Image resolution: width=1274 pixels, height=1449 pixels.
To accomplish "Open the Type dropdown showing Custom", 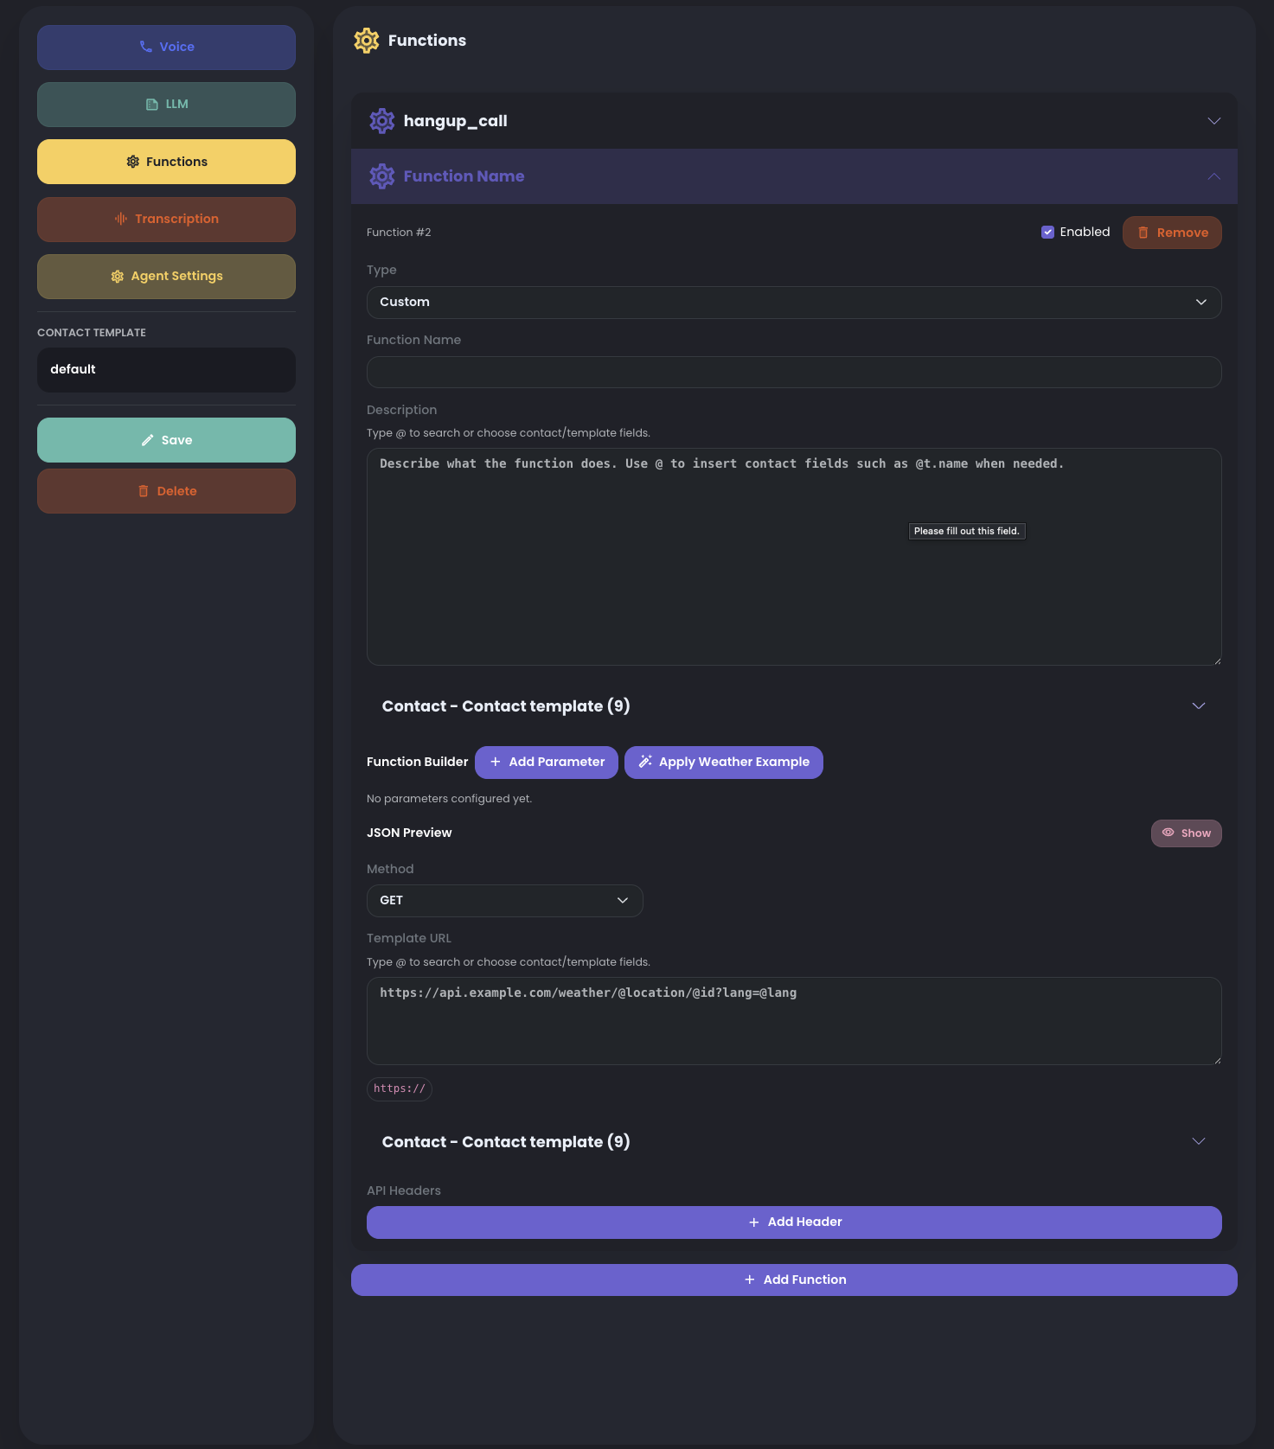I will pyautogui.click(x=794, y=303).
